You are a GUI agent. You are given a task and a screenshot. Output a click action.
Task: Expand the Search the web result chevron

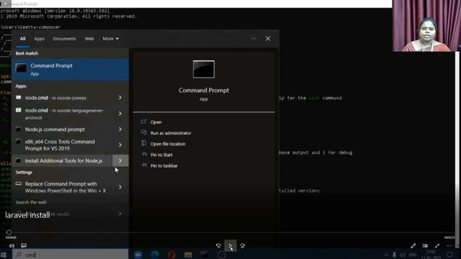pos(120,214)
